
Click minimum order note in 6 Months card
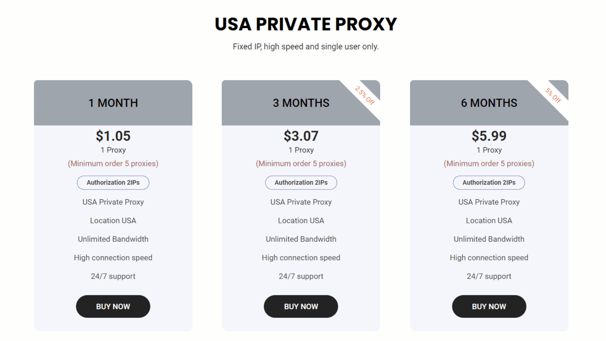[489, 164]
